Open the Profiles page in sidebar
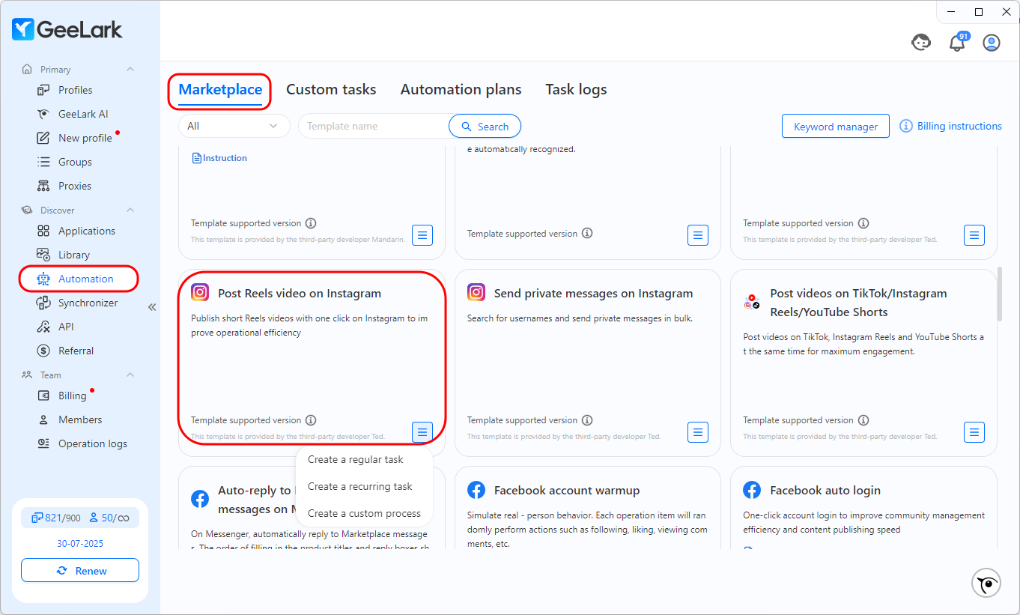This screenshot has height=615, width=1020. (x=75, y=90)
